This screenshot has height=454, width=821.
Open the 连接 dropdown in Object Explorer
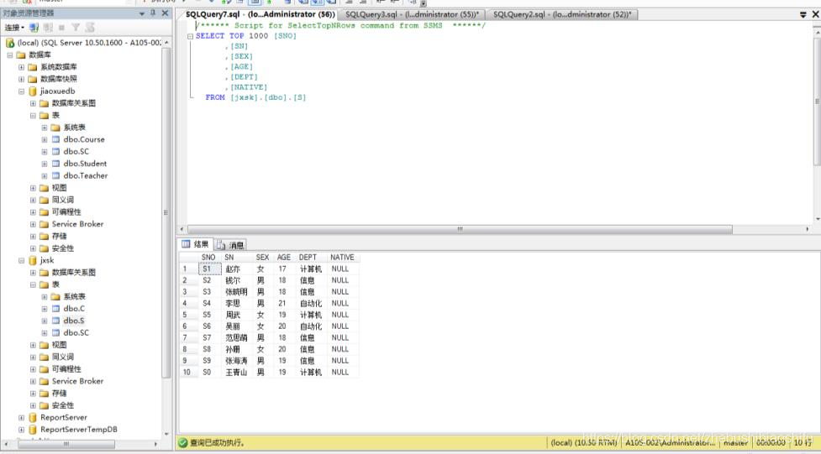(x=13, y=28)
